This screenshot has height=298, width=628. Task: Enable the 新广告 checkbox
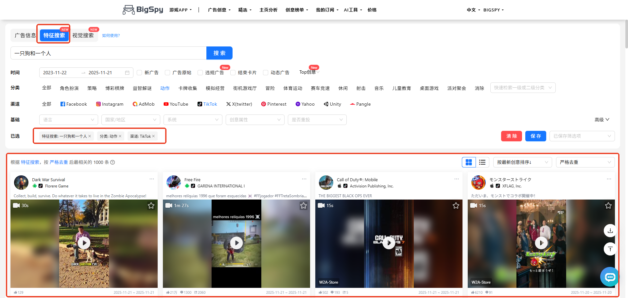(x=139, y=73)
